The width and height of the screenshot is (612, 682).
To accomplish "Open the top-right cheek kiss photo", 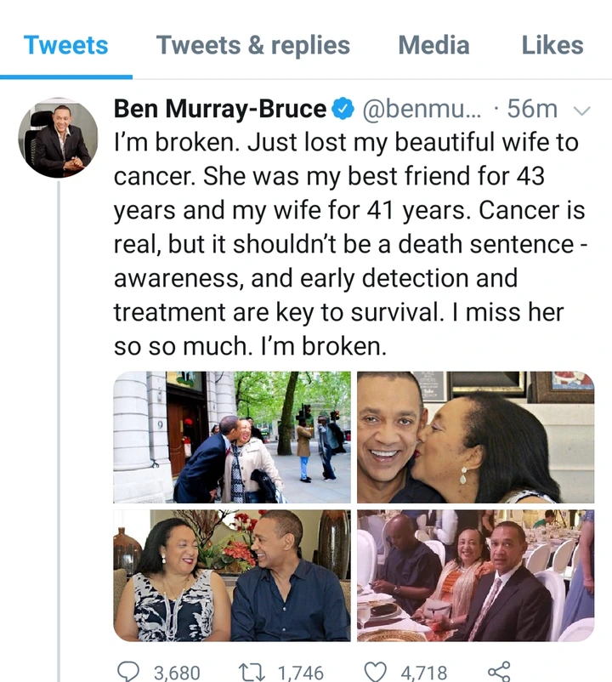I will click(475, 437).
